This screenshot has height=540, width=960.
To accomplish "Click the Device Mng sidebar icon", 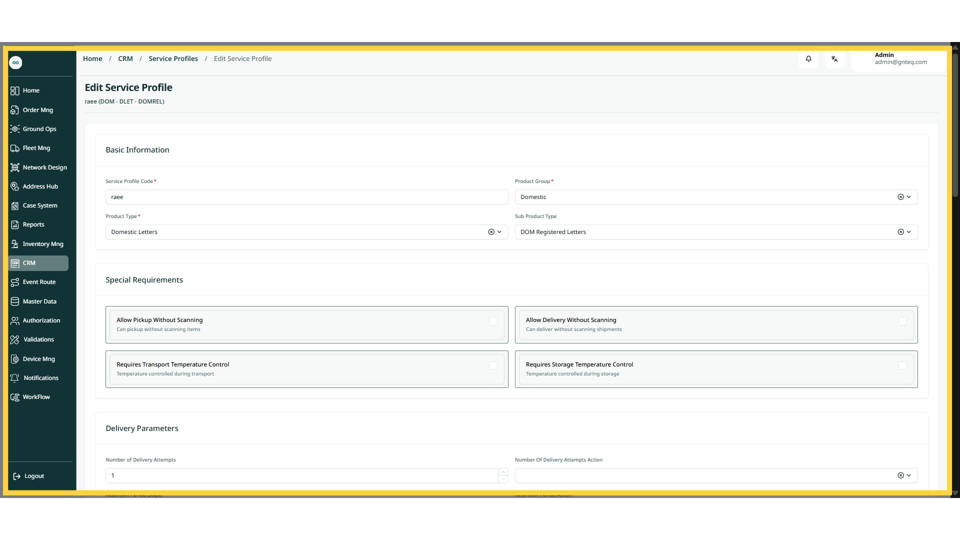I will (x=15, y=359).
